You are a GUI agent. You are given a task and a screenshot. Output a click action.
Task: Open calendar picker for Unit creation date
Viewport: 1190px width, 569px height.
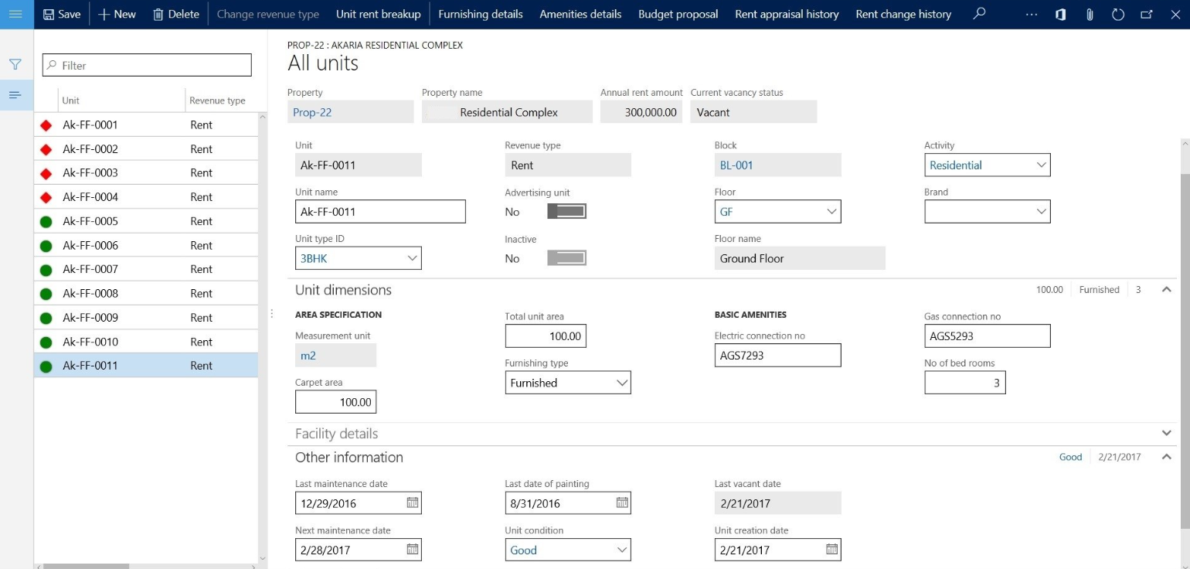coord(831,550)
